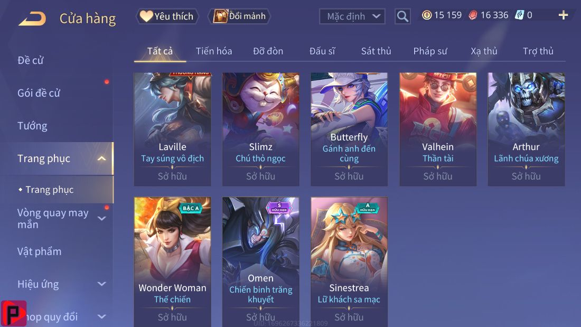Tap the red ruby currency icon

click(x=473, y=15)
